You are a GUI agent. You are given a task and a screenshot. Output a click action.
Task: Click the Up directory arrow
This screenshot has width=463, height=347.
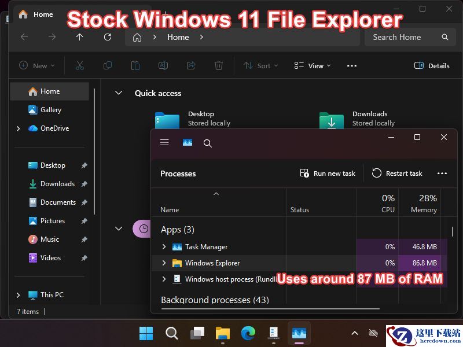[x=80, y=37]
